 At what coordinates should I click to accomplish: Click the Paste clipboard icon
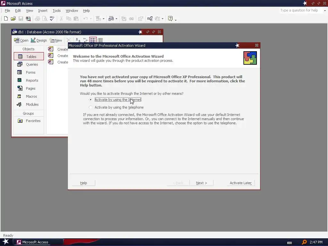(x=76, y=19)
